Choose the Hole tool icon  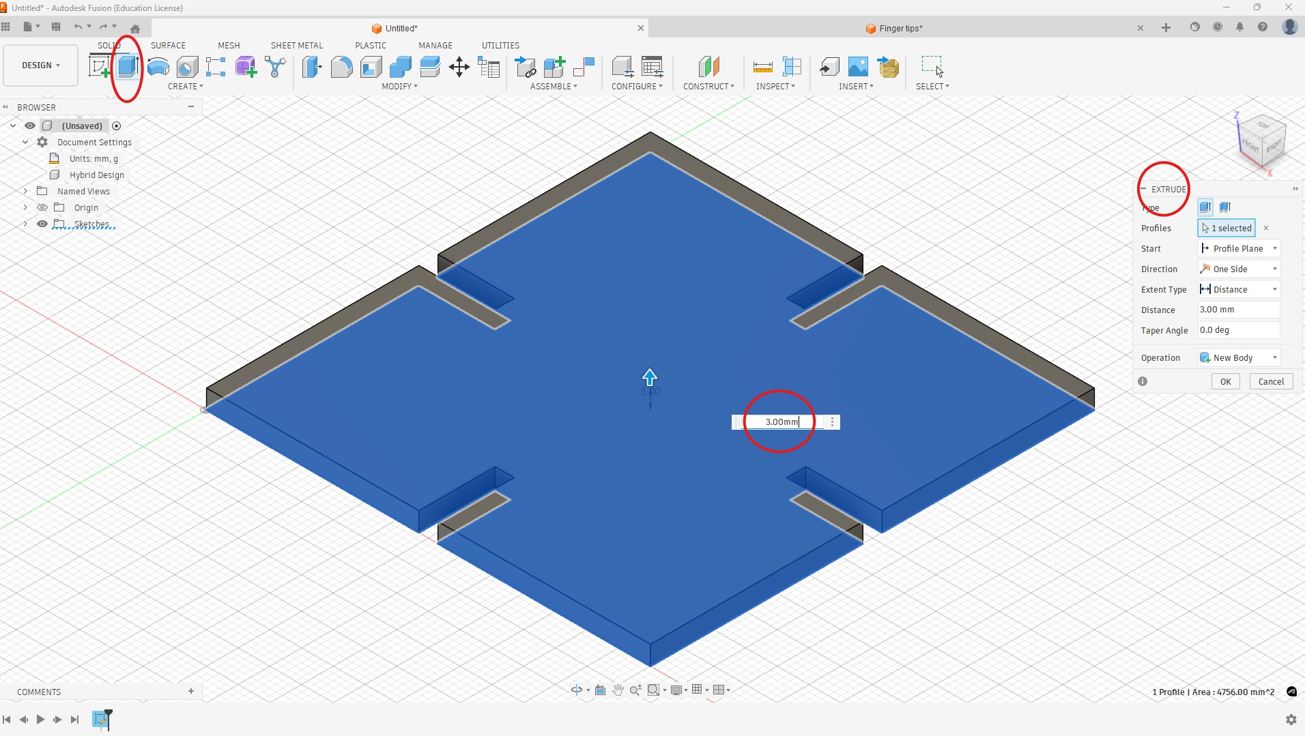point(187,67)
